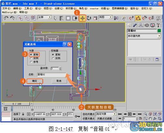Open the Display command panel tab
Viewport: 164px width, 133px height.
[x=152, y=25]
